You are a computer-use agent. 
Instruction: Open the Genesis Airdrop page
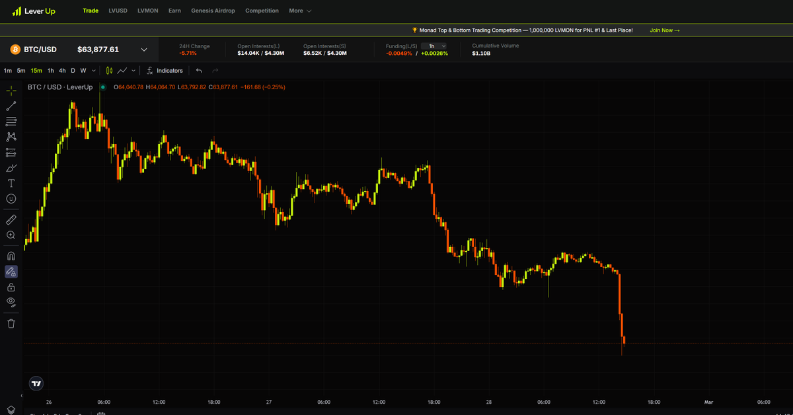213,11
